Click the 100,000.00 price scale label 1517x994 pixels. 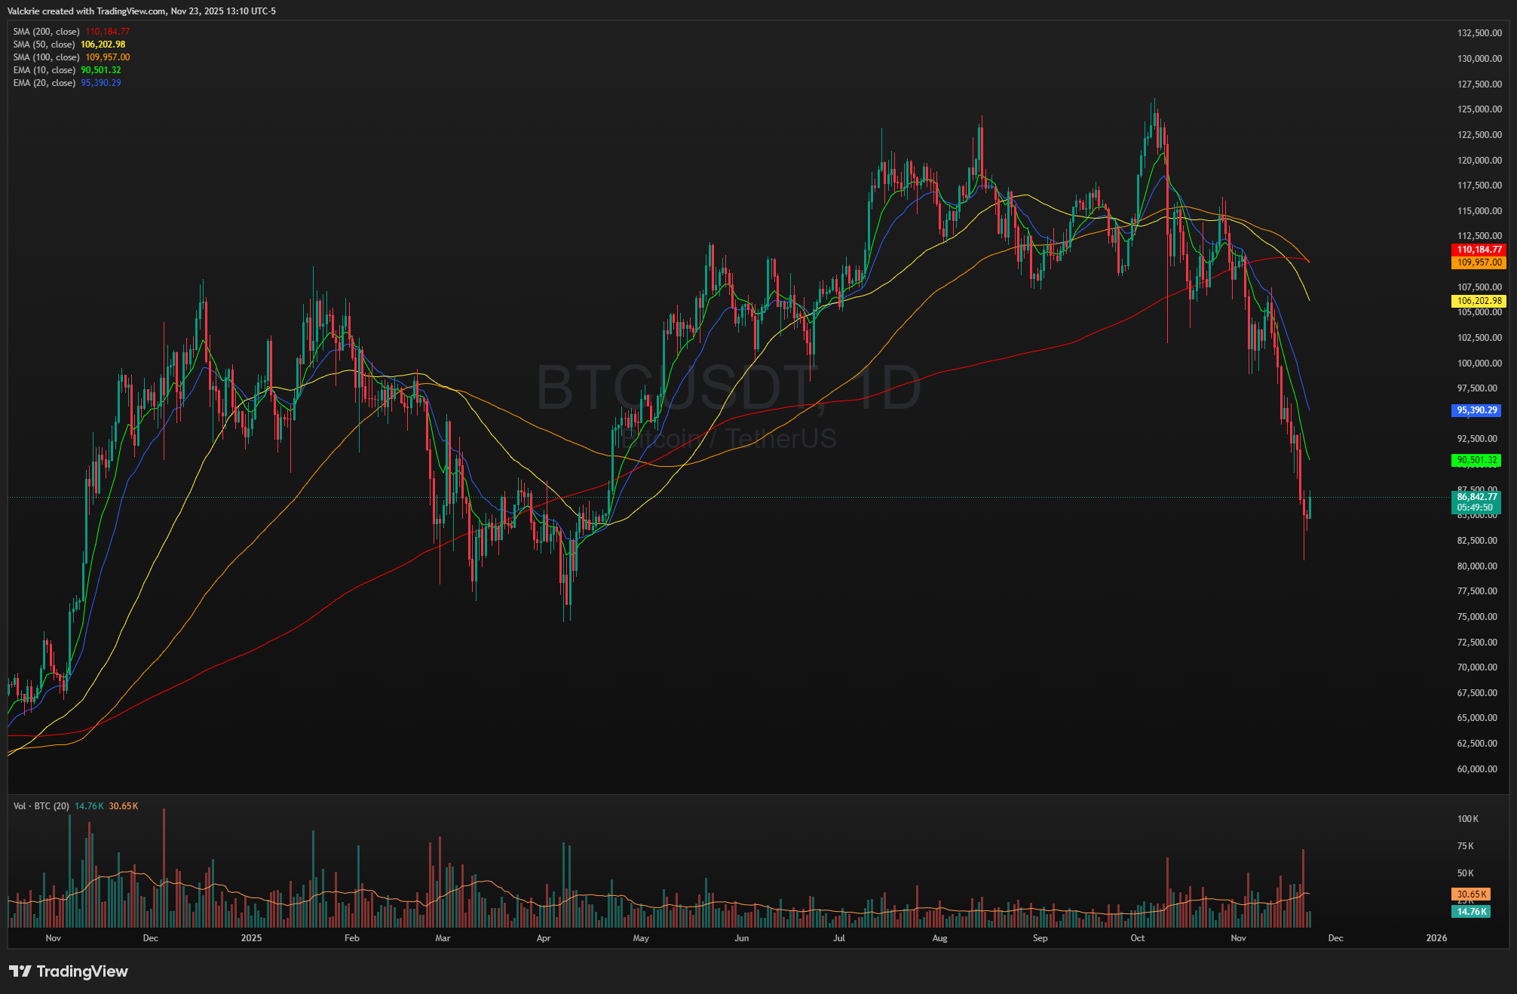point(1479,364)
